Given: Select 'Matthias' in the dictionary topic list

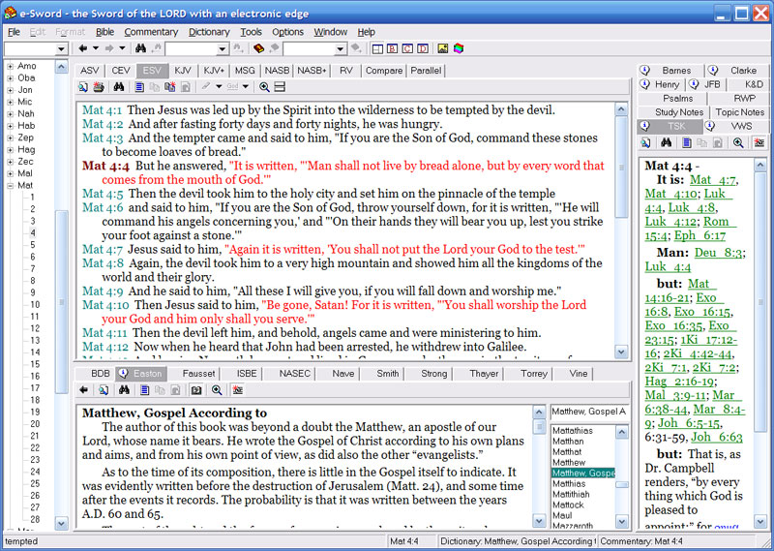Looking at the screenshot, I should pyautogui.click(x=569, y=484).
